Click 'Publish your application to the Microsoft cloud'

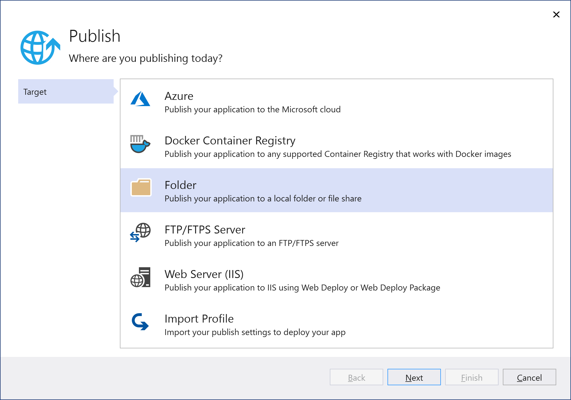[x=253, y=110]
